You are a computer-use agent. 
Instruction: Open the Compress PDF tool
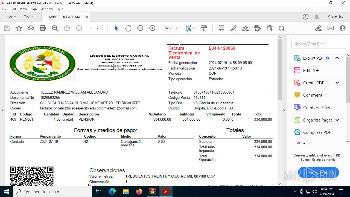(x=317, y=132)
